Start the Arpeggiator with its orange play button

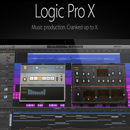click(x=25, y=68)
